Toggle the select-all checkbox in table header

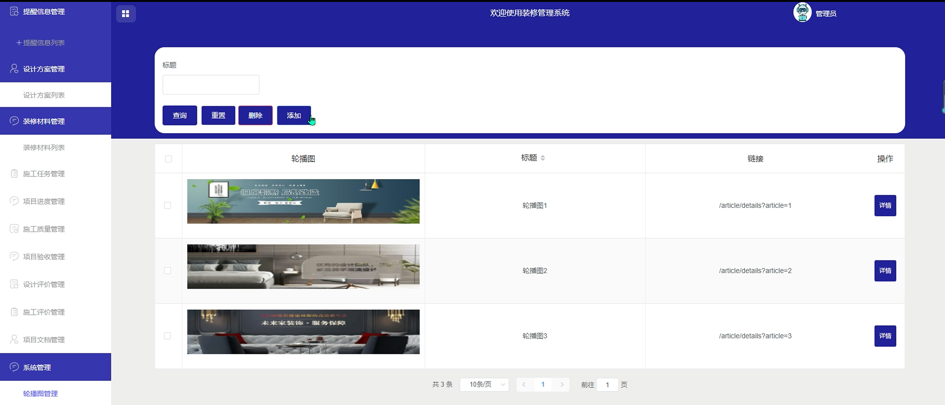pos(168,159)
